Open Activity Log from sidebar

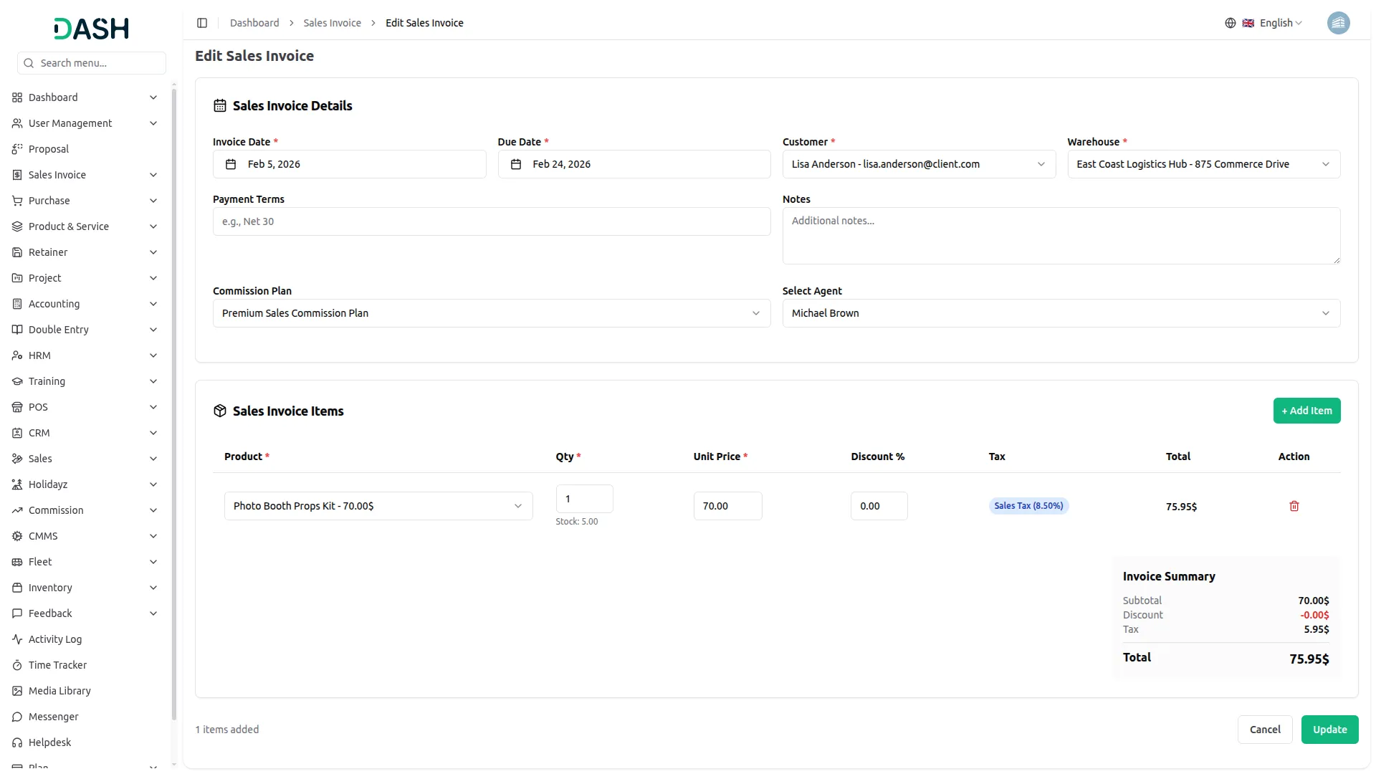click(55, 639)
